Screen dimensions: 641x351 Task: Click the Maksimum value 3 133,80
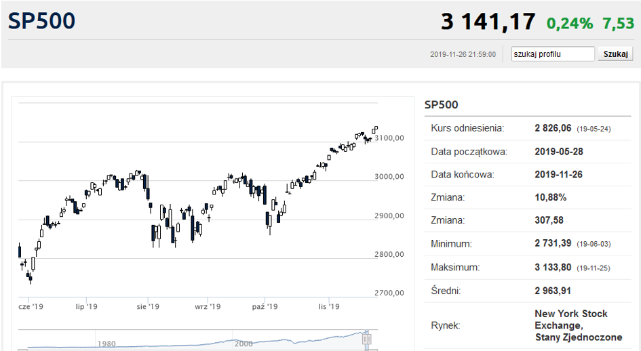tap(553, 268)
